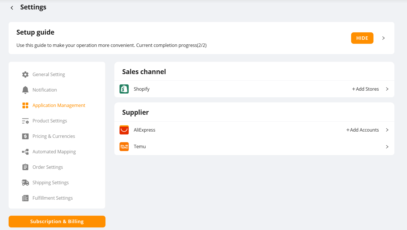Viewport: 407px width, 230px height.
Task: Click the Shopify logo icon
Action: 124,89
